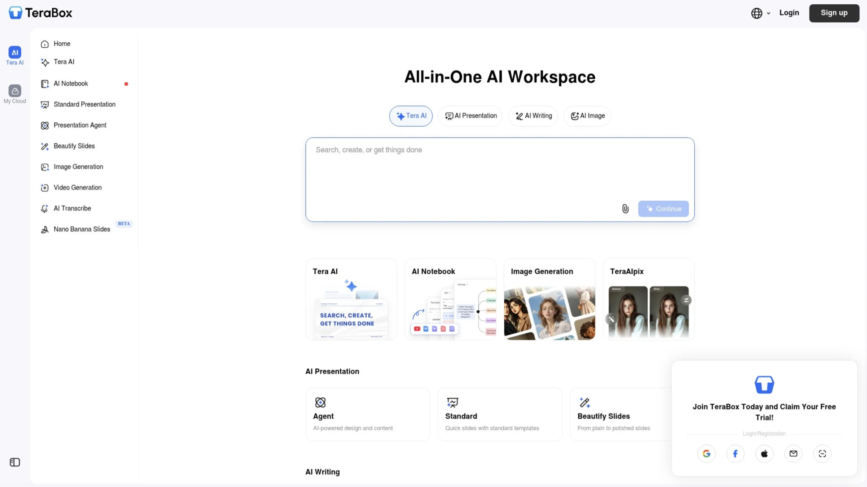Open the Image Generation feature card
The height and width of the screenshot is (487, 867).
tap(549, 299)
